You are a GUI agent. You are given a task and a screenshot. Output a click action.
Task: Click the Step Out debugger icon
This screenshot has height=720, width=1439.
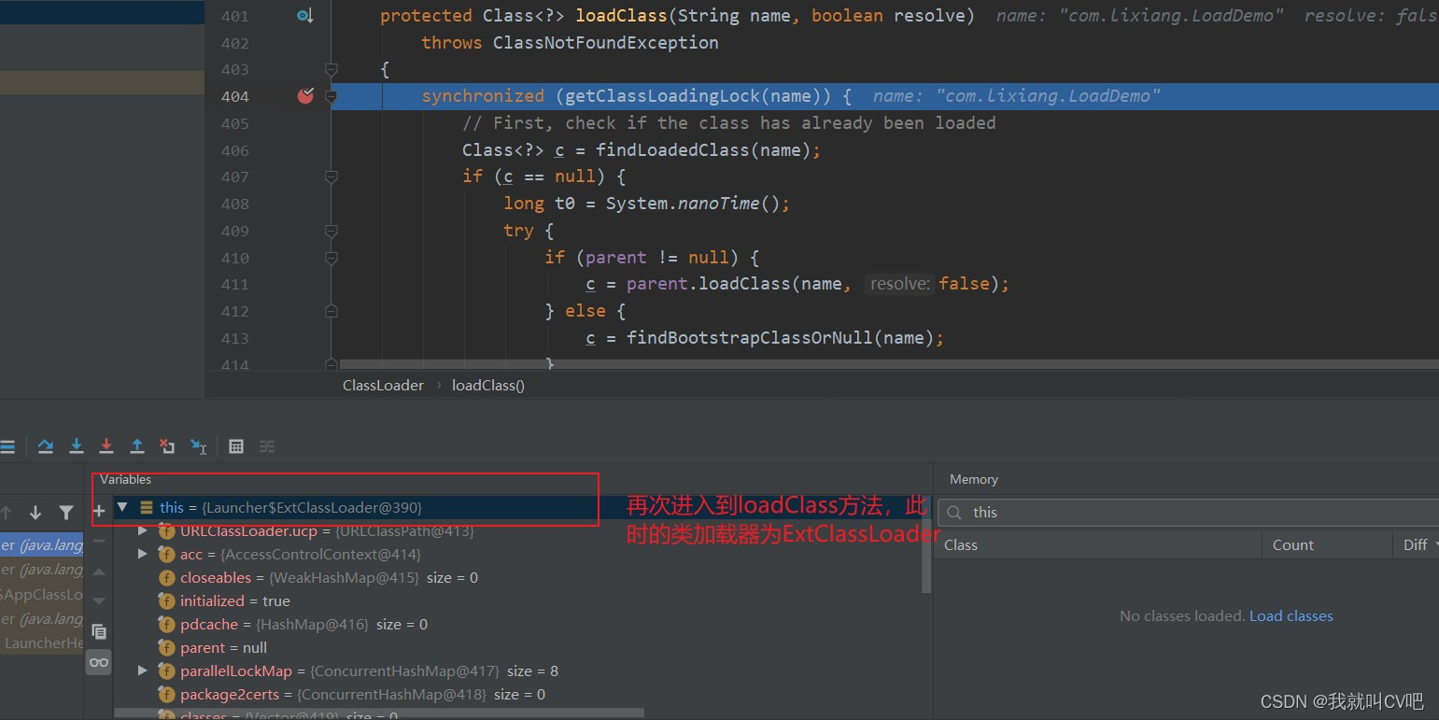point(137,446)
